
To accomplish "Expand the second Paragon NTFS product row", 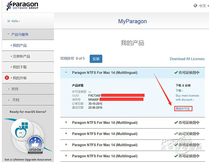I will (66, 122).
